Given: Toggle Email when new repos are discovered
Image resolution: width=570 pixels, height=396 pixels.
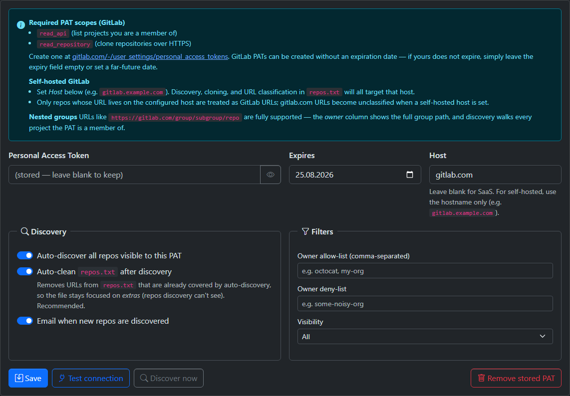Looking at the screenshot, I should [x=25, y=321].
